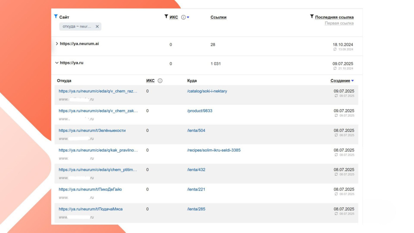Open the Создание sort dropdown arrow

pos(353,81)
